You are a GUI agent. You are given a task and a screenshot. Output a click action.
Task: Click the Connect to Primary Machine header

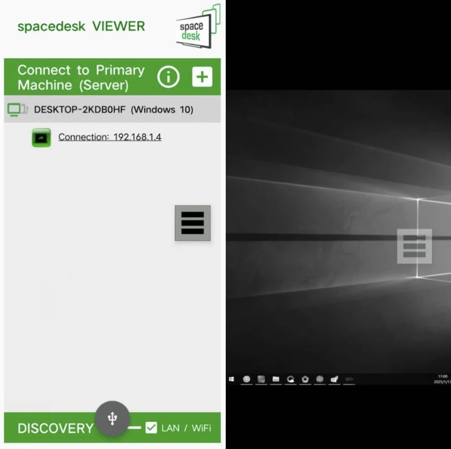pyautogui.click(x=81, y=77)
